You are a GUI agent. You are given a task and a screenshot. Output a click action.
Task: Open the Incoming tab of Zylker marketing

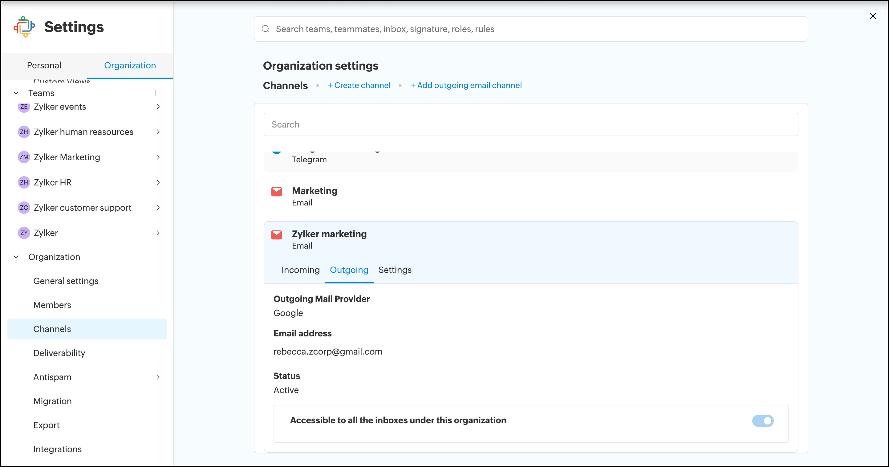point(300,270)
